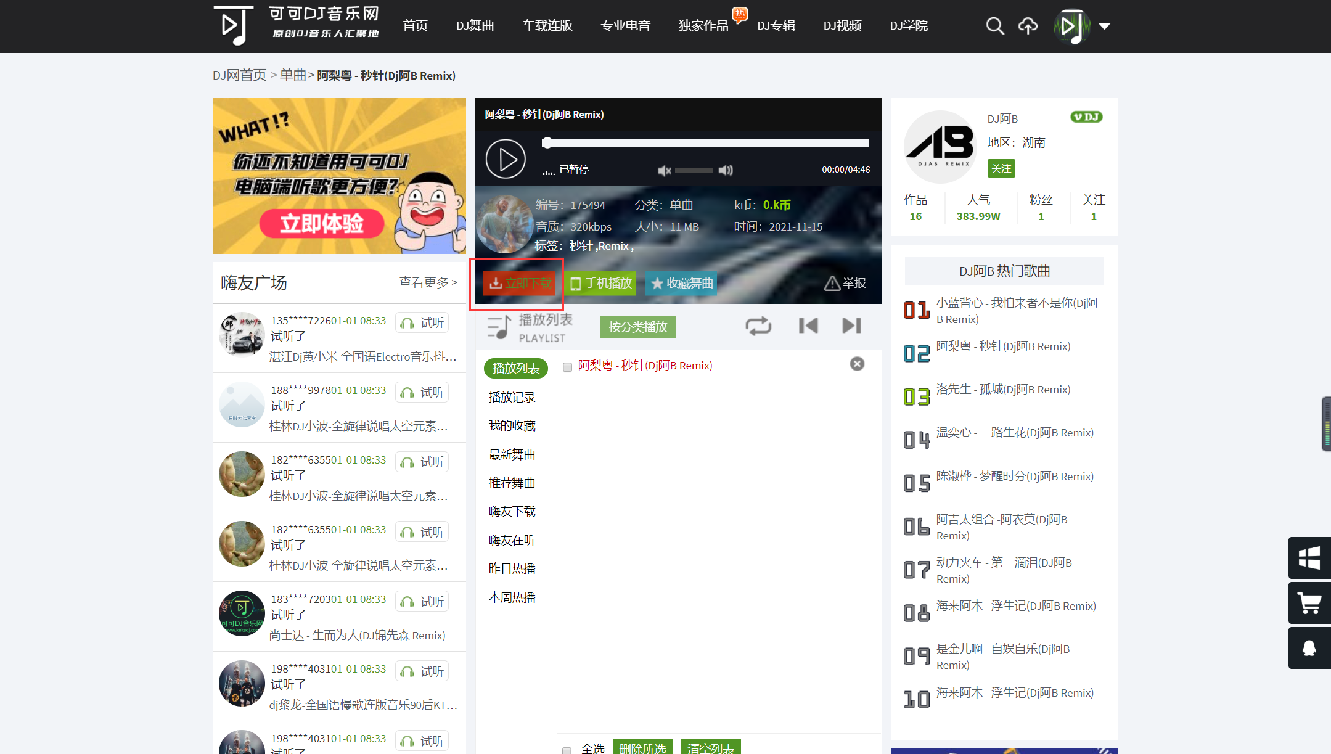Select the 我的收藏 tab
This screenshot has height=754, width=1331.
point(512,425)
